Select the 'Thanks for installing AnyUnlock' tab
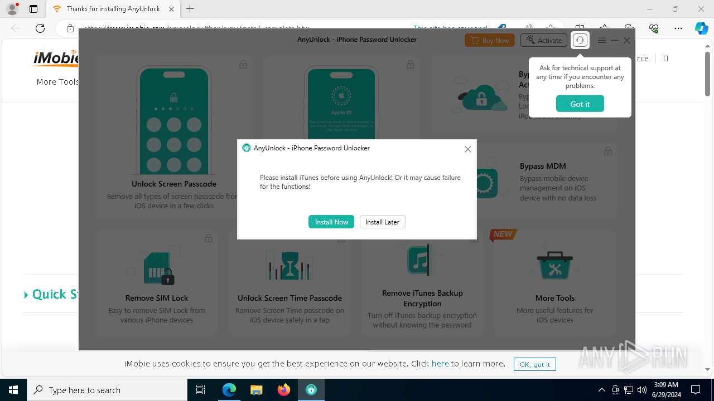Screen dimensions: 714x401 pos(113,9)
